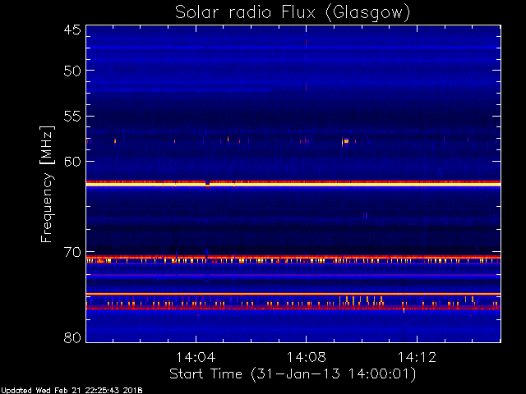
Task: Select the 50 frequency tick label
Action: pos(72,71)
